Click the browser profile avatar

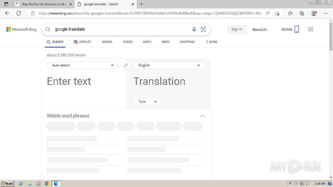tap(314, 13)
